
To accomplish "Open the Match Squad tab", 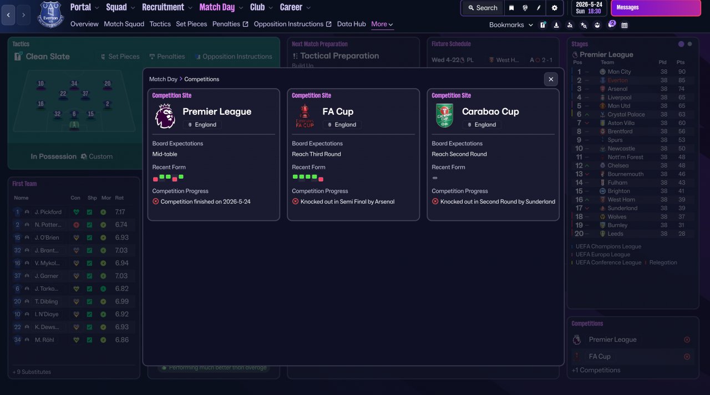I will point(124,24).
